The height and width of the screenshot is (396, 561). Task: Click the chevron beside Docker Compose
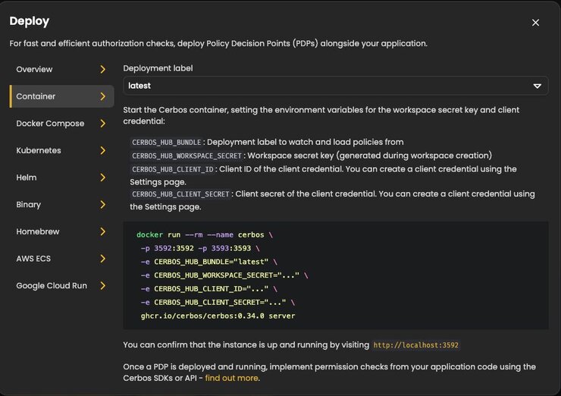click(x=103, y=124)
